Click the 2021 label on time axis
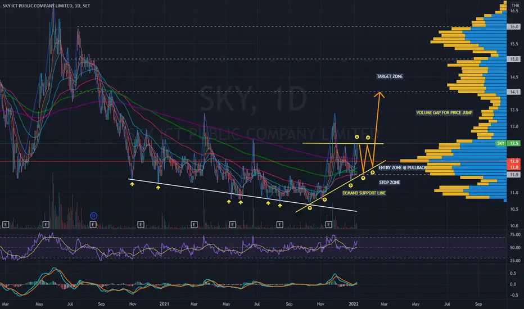The width and height of the screenshot is (524, 309). (x=164, y=304)
